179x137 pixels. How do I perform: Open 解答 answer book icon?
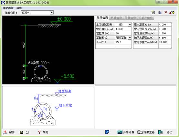point(9,132)
